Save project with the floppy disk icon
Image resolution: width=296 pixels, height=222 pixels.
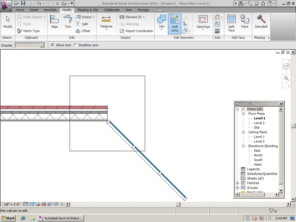pyautogui.click(x=23, y=3)
